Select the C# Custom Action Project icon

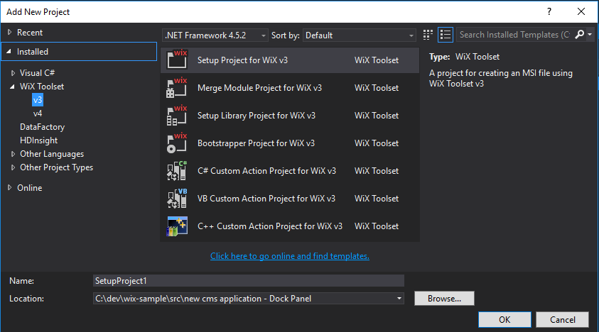click(x=176, y=171)
